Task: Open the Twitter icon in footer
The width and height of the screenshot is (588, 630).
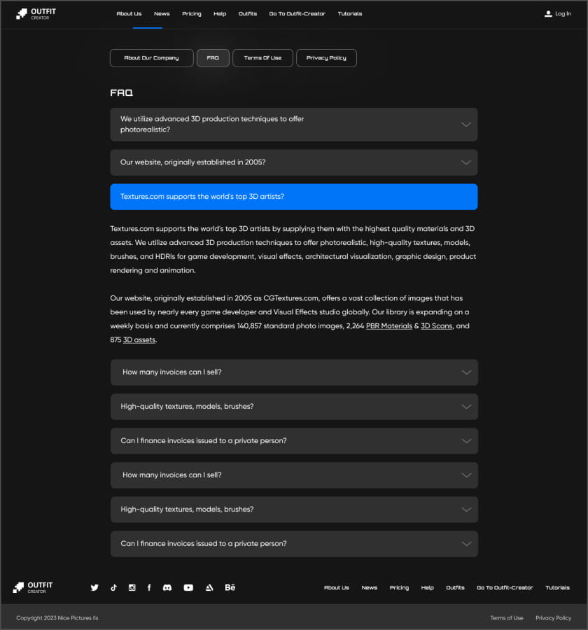Action: click(x=94, y=587)
